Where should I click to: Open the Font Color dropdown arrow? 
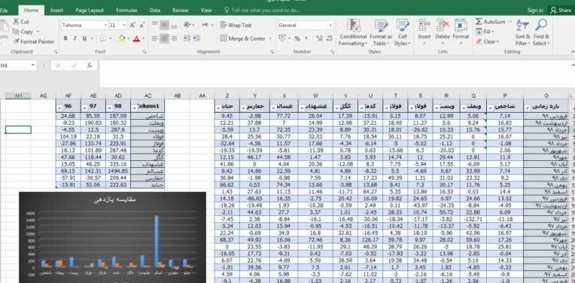click(x=144, y=38)
